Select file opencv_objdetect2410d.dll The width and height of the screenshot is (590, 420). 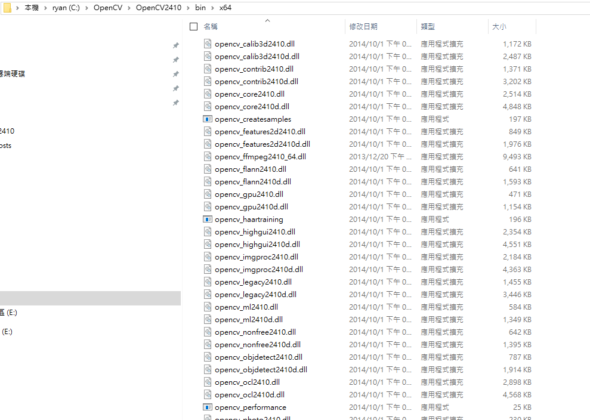(x=261, y=369)
